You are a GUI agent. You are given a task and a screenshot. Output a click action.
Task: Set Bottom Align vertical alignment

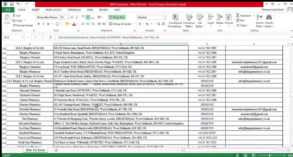tap(93, 17)
